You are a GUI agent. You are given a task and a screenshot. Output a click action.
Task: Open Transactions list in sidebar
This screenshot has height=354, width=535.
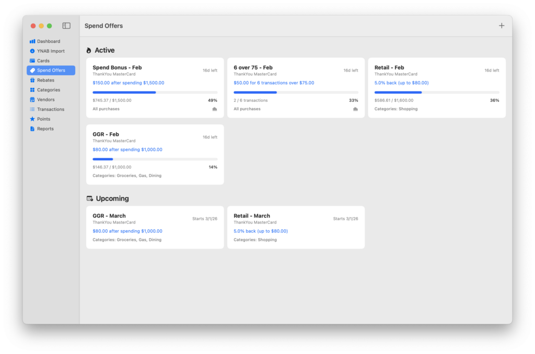[50, 109]
